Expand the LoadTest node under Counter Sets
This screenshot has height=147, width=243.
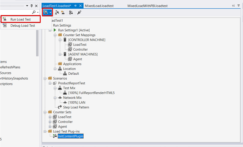[50, 117]
